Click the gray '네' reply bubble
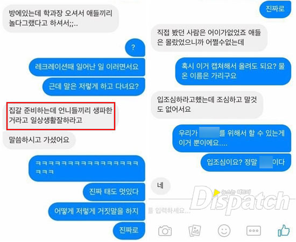 coord(160,186)
